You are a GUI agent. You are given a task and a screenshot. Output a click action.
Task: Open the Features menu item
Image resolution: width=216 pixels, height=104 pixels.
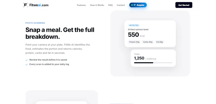click(x=81, y=5)
